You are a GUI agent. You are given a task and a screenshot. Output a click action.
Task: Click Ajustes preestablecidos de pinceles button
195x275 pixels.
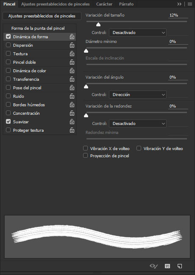(42, 16)
